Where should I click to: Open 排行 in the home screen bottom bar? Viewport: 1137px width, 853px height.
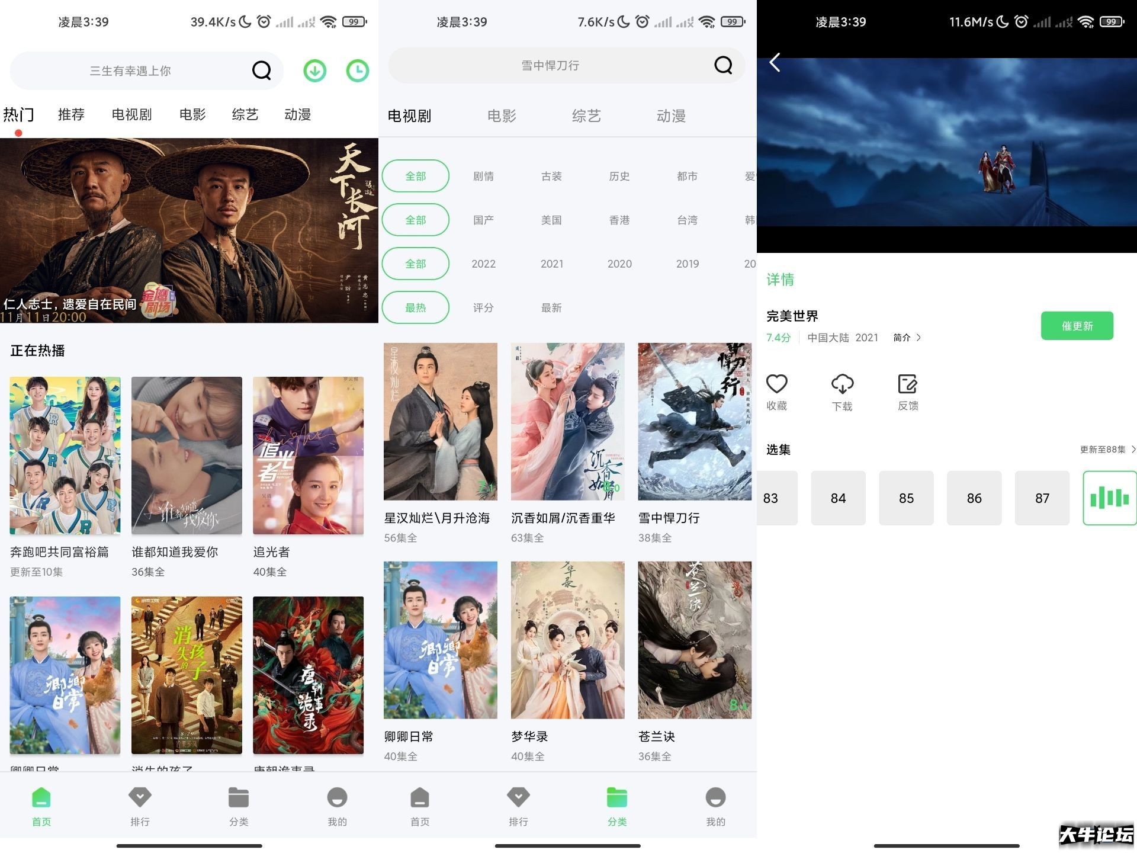click(140, 806)
